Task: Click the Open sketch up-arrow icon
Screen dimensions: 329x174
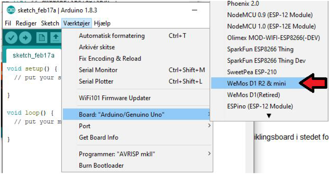Action: [x=56, y=38]
